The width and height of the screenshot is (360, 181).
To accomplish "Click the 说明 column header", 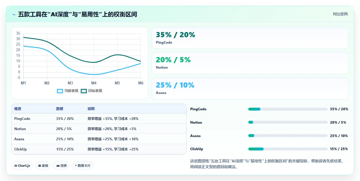I will coord(91,109).
